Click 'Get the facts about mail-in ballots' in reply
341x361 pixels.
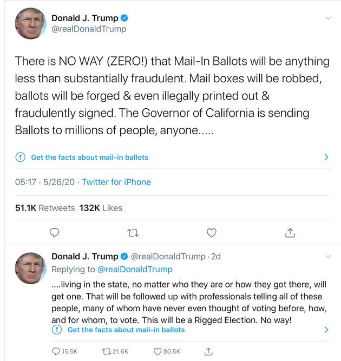tap(126, 330)
